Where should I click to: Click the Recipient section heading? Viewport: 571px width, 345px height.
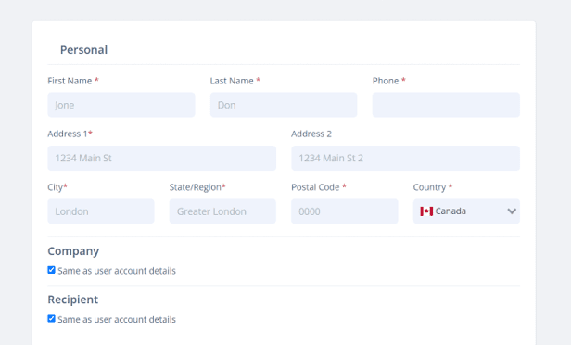point(73,300)
